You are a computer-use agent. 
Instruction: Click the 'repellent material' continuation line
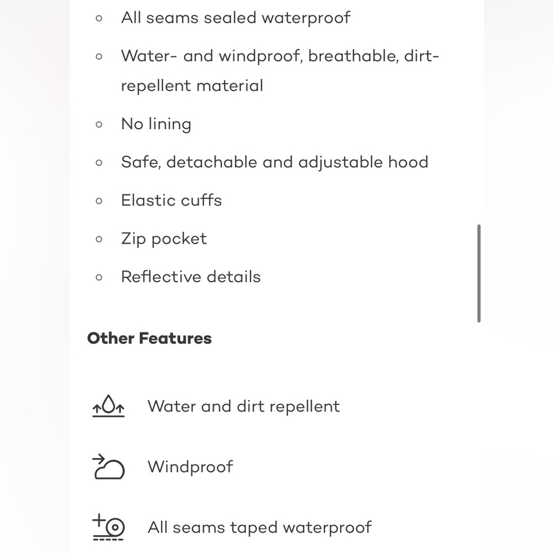point(192,86)
